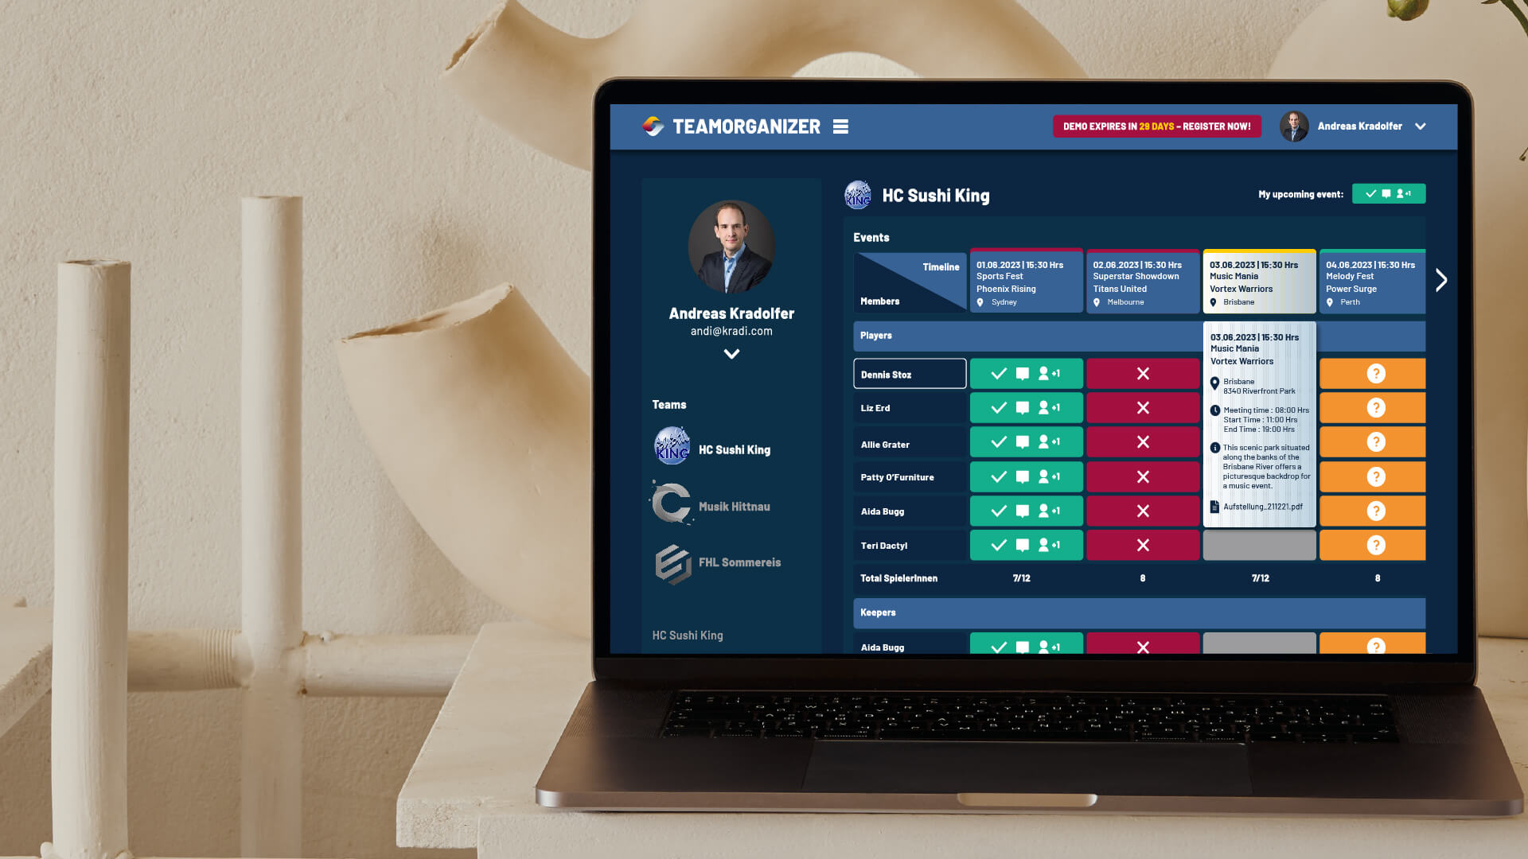
Task: Click the chat/message bubble icon for Liz Erd
Action: point(1022,407)
